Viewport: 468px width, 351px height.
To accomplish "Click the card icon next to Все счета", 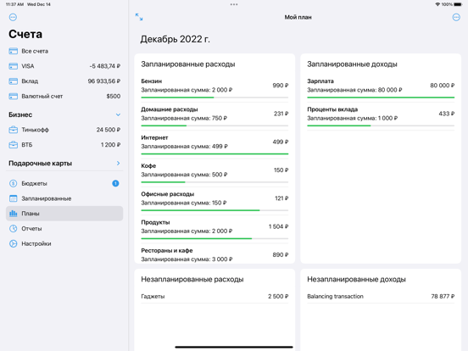I will tap(13, 51).
